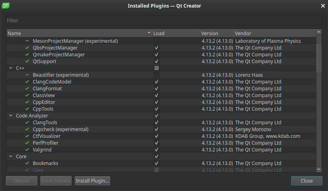Click the green checkmark icon next to Valgrind
The width and height of the screenshot is (328, 191).
click(x=27, y=150)
